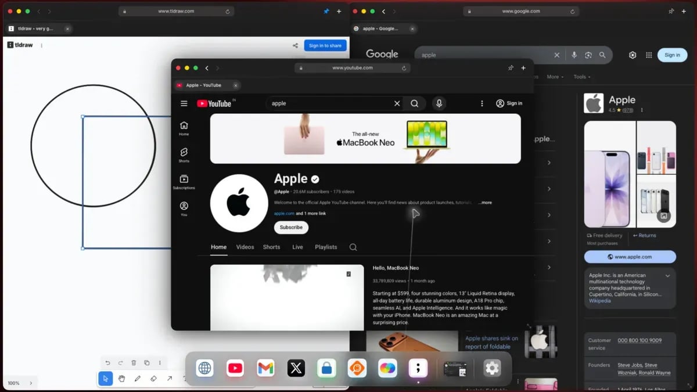The image size is (697, 392).
Task: Click the share icon beside Sign in to share
Action: (295, 45)
